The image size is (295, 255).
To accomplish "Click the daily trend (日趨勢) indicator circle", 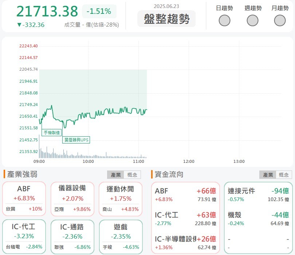I will 224,20.
